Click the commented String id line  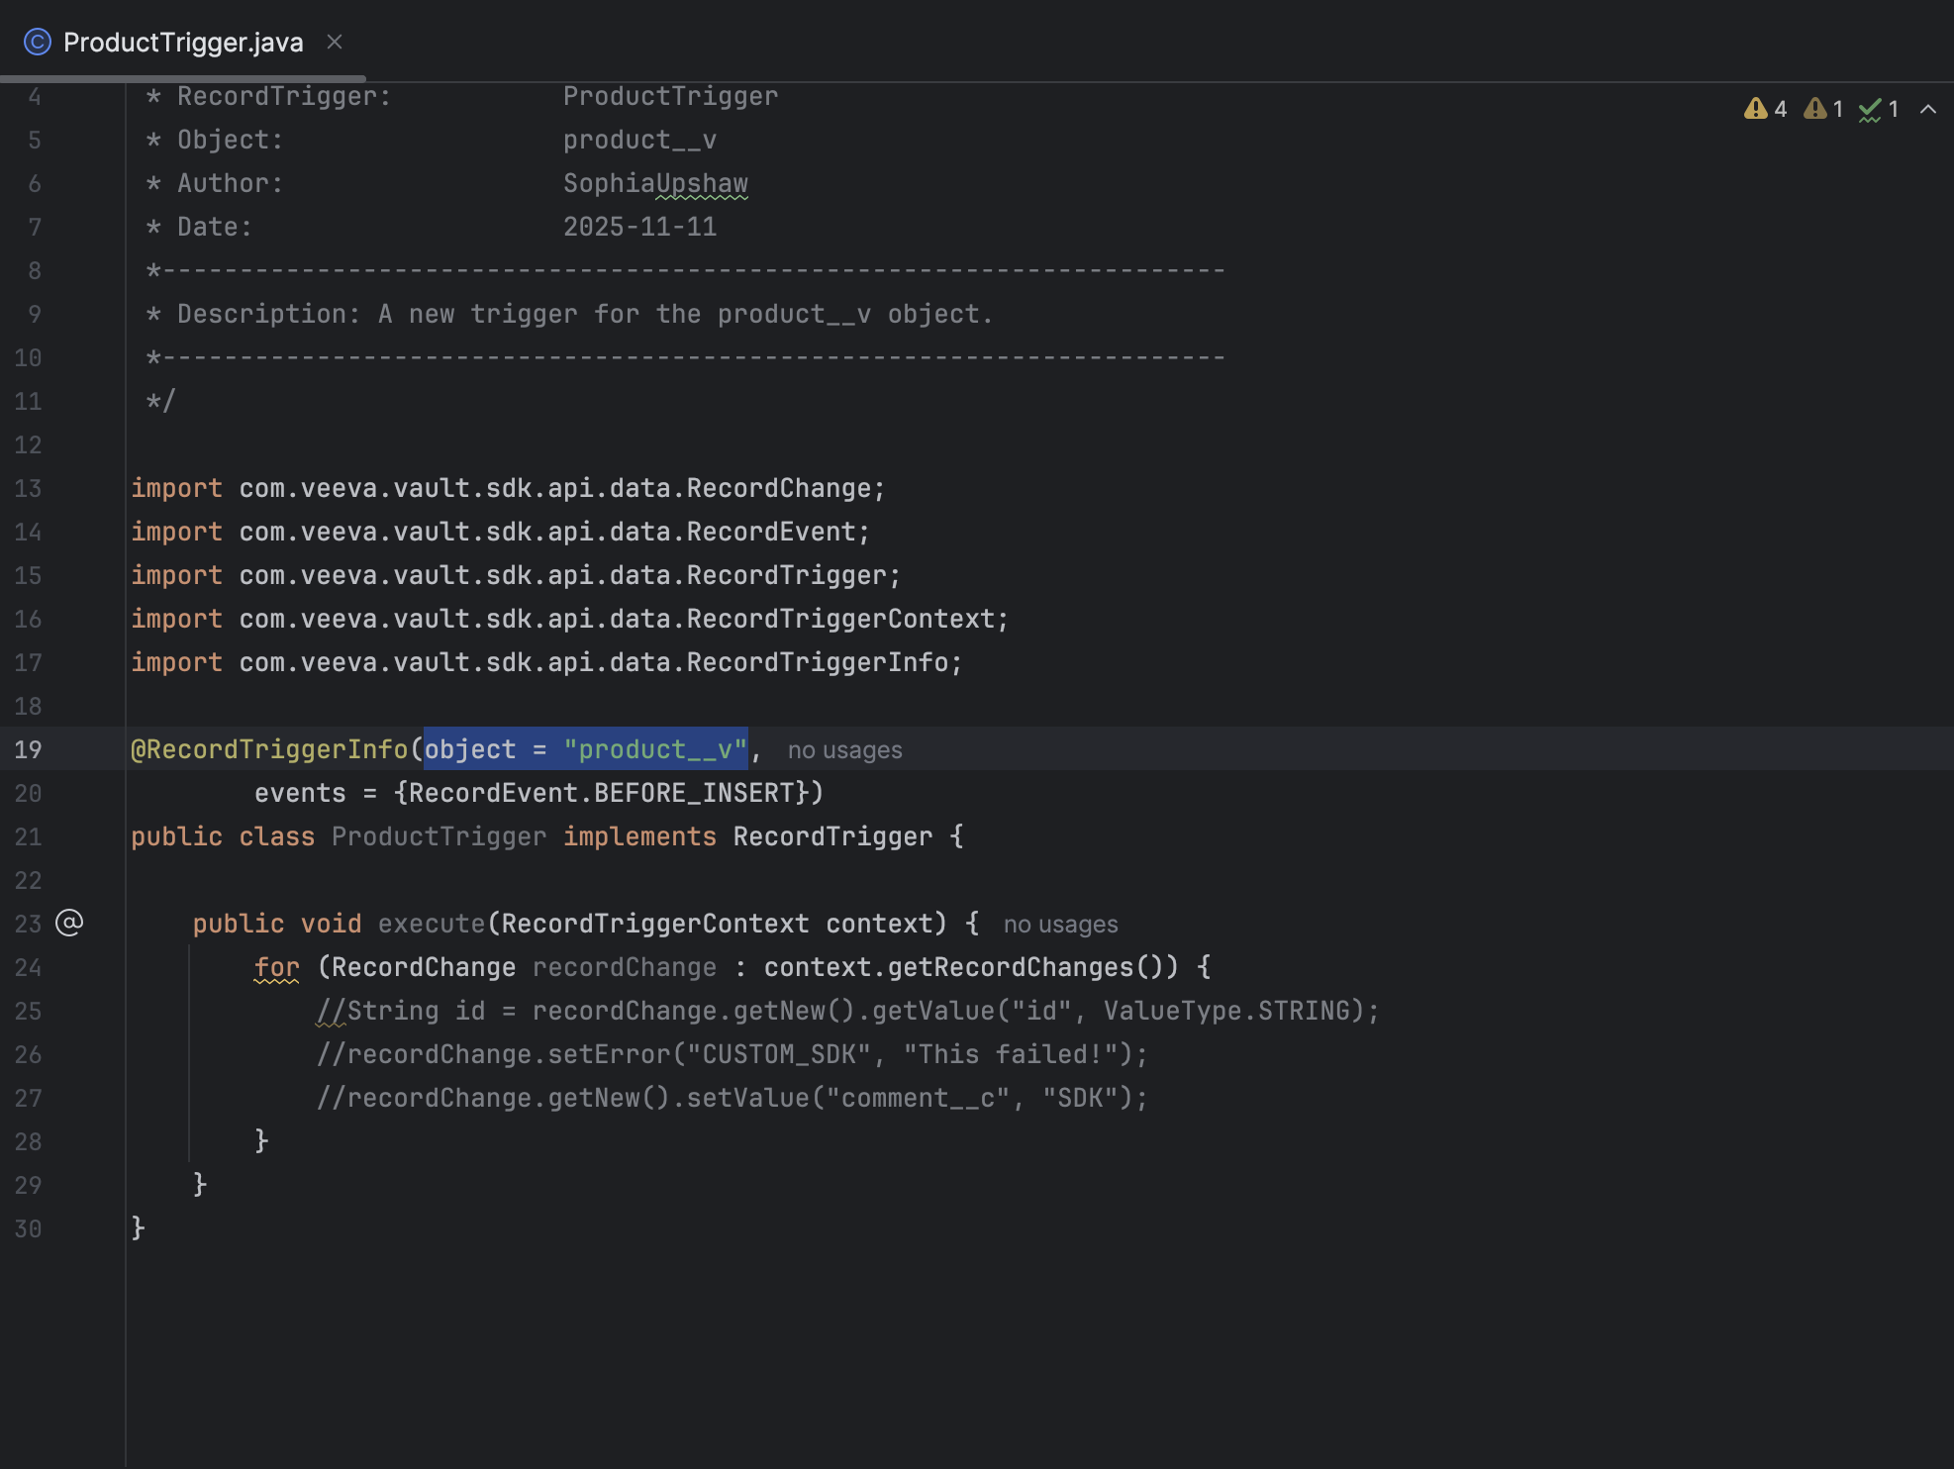(847, 1011)
